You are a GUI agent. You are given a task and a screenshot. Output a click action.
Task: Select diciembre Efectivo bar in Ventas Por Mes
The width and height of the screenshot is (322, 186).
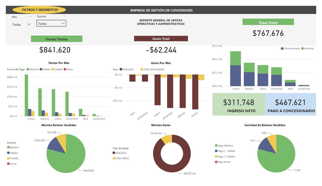pyautogui.click(x=67, y=104)
